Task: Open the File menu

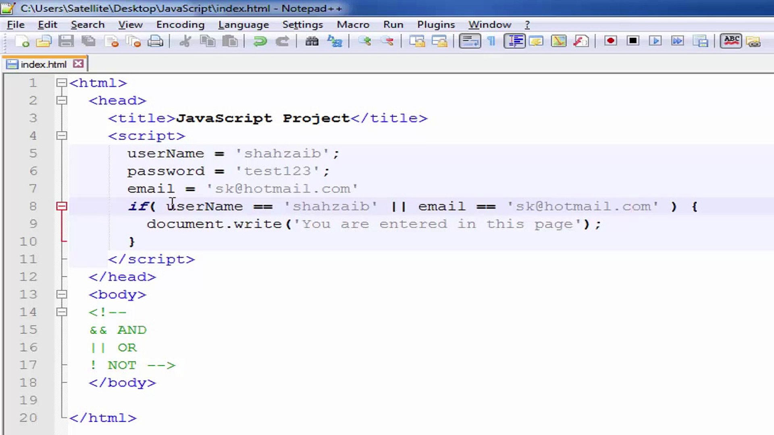Action: pyautogui.click(x=16, y=25)
